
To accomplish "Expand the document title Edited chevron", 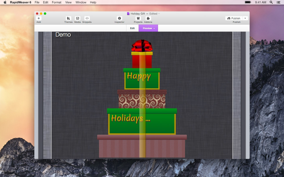I will click(159, 14).
